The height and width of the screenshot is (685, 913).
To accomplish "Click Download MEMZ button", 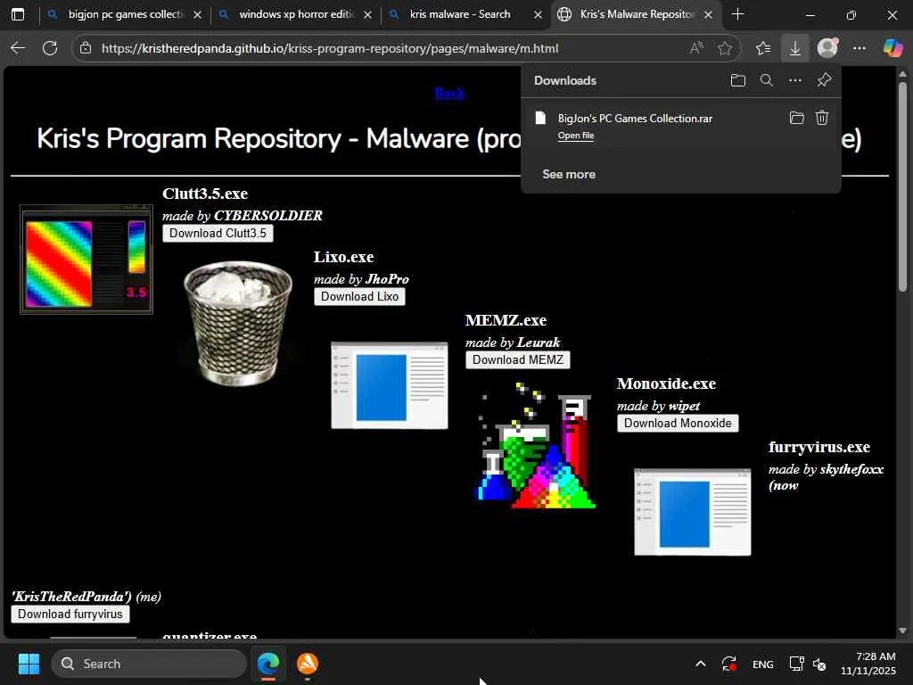I will [518, 359].
